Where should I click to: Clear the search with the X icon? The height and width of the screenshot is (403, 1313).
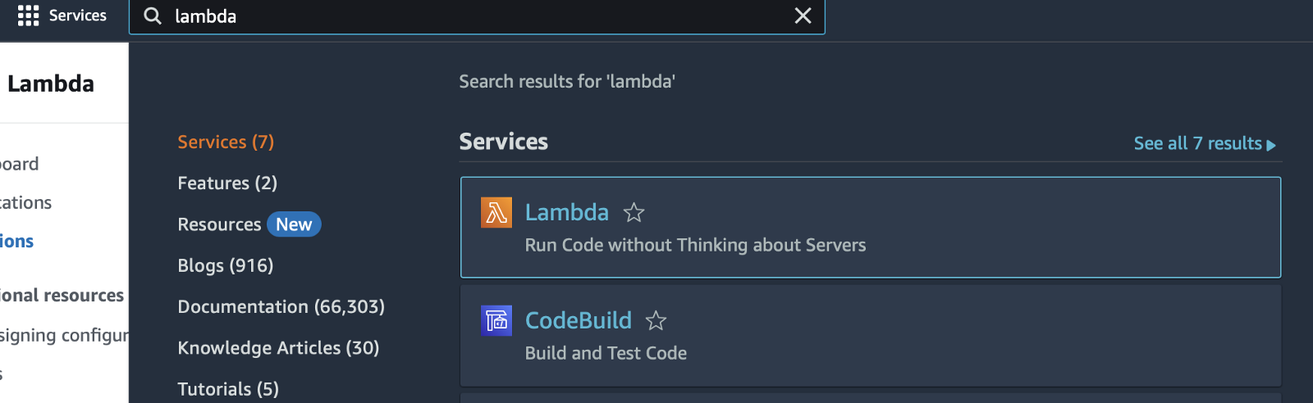click(x=803, y=16)
